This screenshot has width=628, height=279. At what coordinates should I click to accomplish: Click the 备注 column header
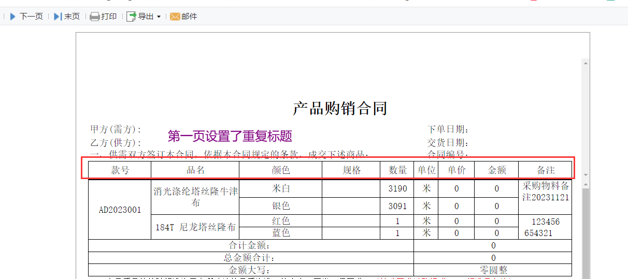(546, 170)
